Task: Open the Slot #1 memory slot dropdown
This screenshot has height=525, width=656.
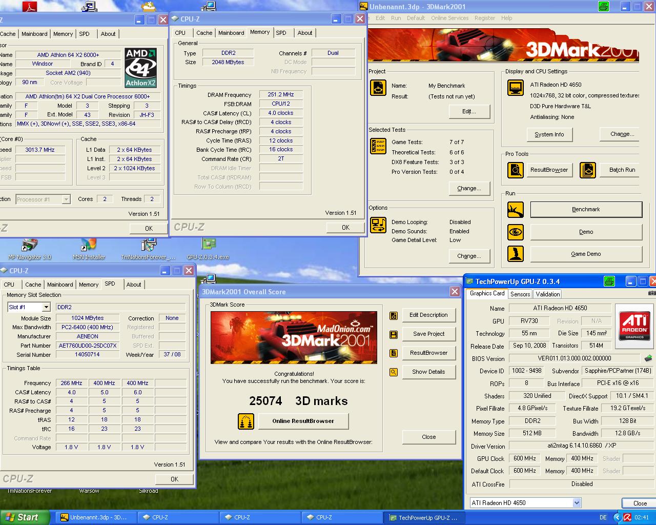Action: 46,307
